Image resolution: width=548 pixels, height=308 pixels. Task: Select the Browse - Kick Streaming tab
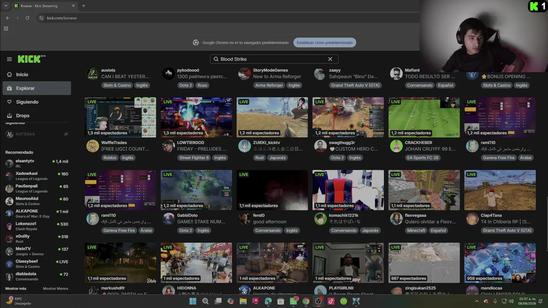pyautogui.click(x=45, y=6)
